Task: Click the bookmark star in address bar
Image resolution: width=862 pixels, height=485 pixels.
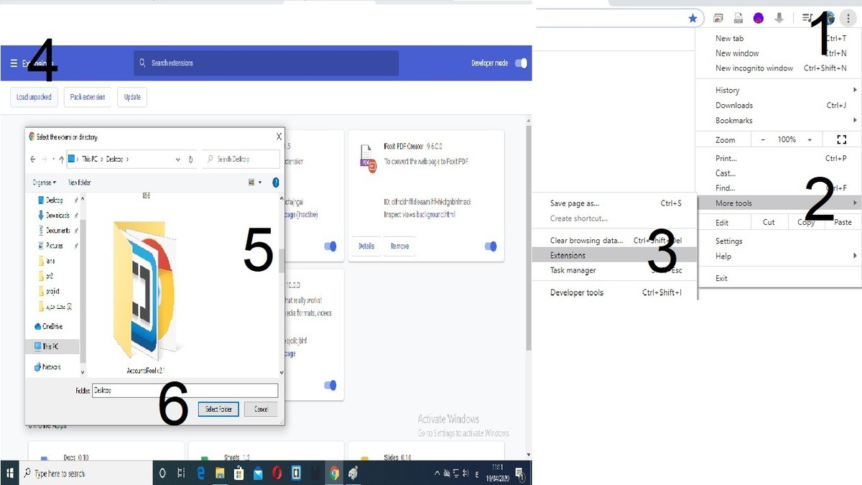Action: [x=692, y=18]
